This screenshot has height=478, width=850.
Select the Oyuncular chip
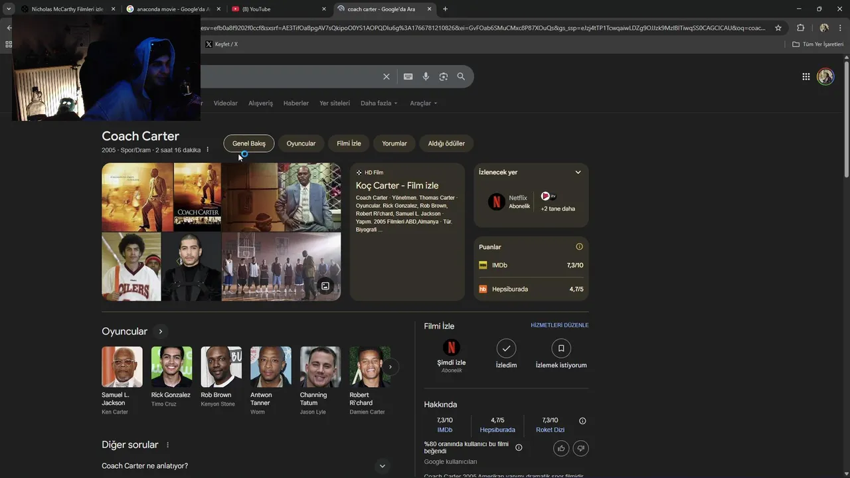[x=301, y=143]
